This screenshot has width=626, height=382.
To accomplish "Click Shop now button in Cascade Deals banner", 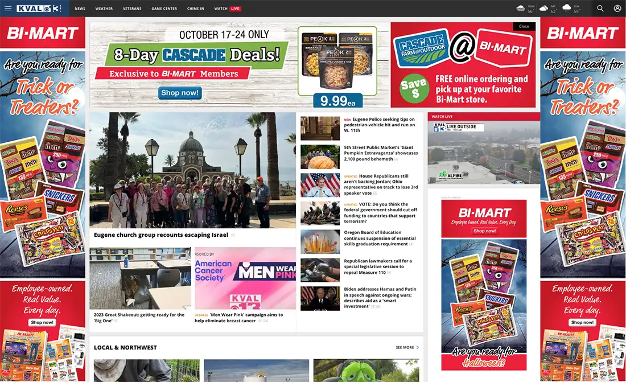I will click(180, 93).
